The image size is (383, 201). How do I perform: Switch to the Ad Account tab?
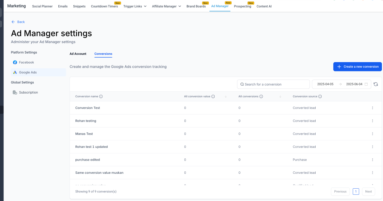[x=78, y=54]
